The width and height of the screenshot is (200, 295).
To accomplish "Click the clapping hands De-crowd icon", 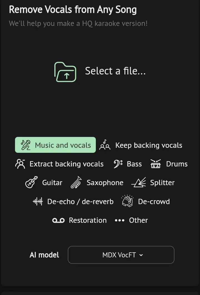I will click(x=127, y=201).
